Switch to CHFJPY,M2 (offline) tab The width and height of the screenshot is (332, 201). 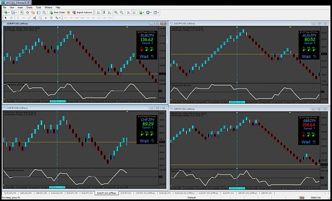(145, 193)
